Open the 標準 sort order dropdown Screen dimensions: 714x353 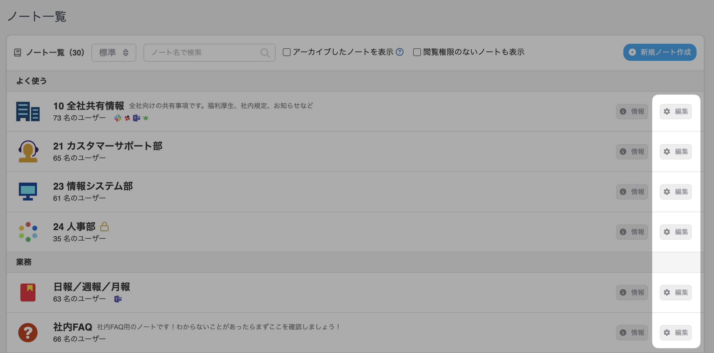113,52
